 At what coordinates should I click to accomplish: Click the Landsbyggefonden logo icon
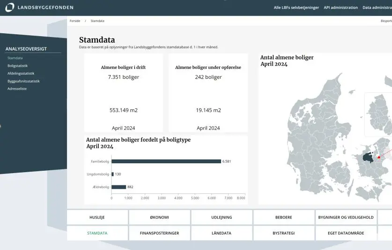coord(9,8)
